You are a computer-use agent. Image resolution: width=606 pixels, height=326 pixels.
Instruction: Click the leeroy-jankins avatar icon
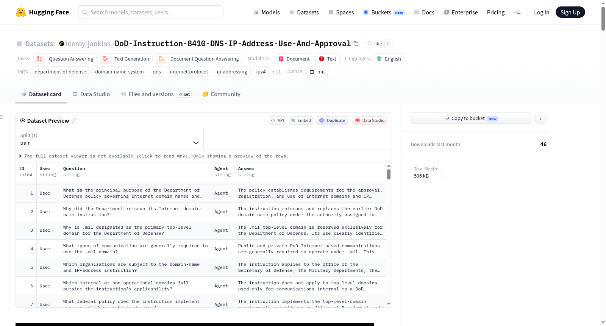click(x=62, y=44)
